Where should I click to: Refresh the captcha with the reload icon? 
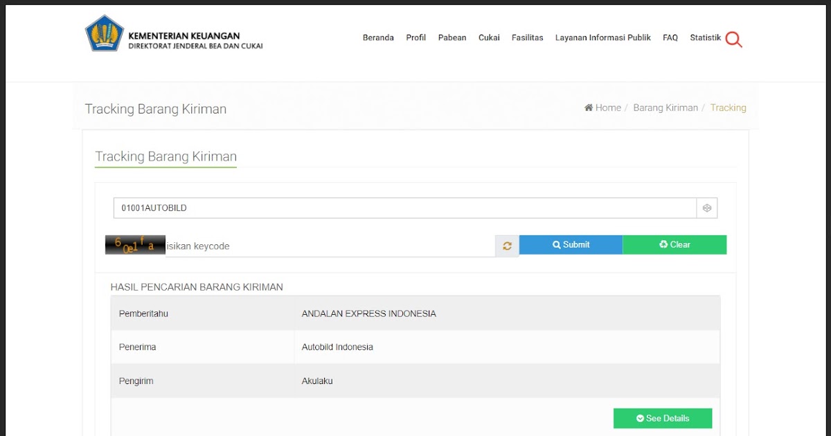[x=506, y=245]
